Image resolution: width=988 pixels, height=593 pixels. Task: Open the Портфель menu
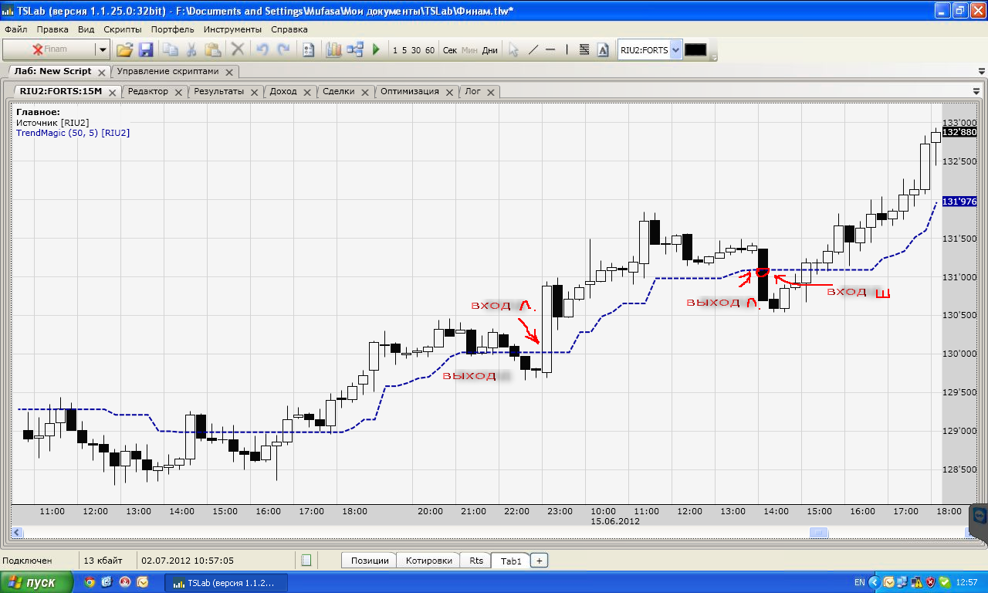click(x=173, y=29)
